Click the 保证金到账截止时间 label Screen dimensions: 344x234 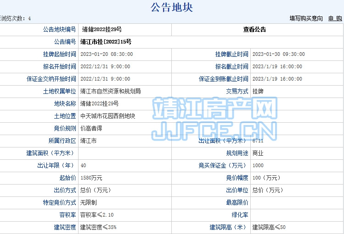(224, 79)
